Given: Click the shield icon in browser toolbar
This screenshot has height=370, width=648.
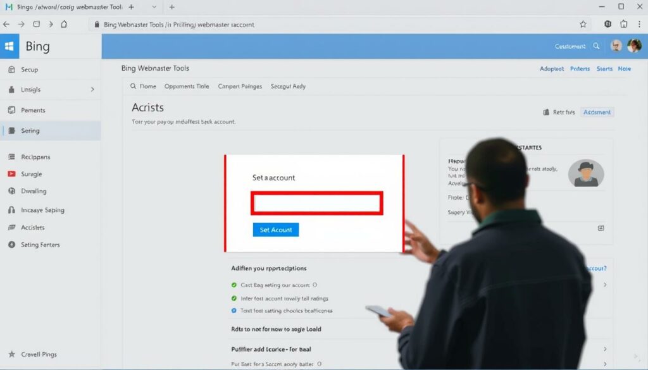Looking at the screenshot, I should (608, 24).
